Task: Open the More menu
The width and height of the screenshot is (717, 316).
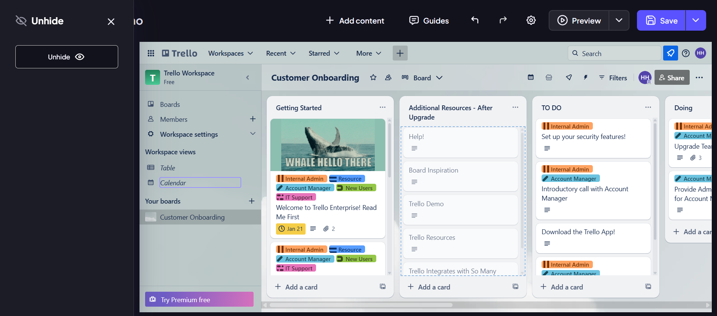Action: 368,53
